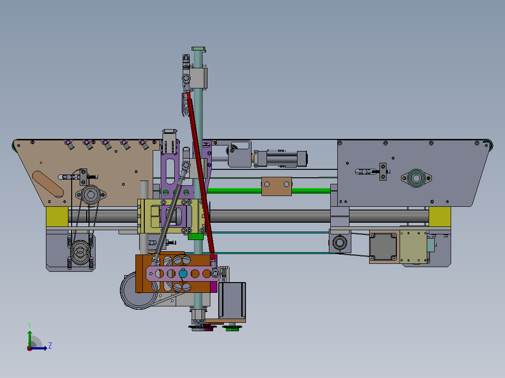Pick the olive mounting plate beside the right motor
The image size is (505, 378).
point(414,247)
